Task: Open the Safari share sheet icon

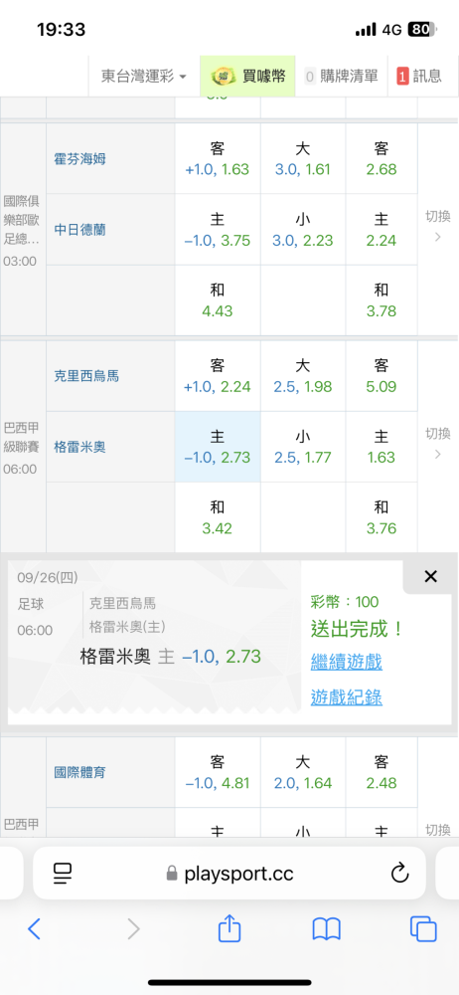Action: tap(229, 928)
